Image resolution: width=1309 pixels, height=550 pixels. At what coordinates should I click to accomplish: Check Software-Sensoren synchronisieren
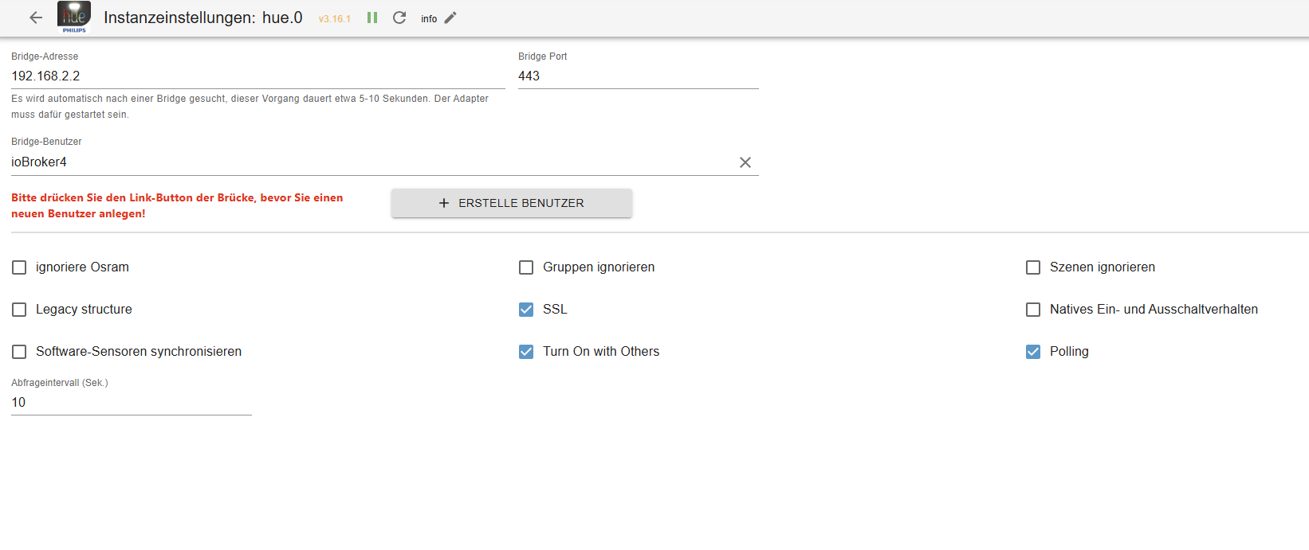[x=19, y=352]
